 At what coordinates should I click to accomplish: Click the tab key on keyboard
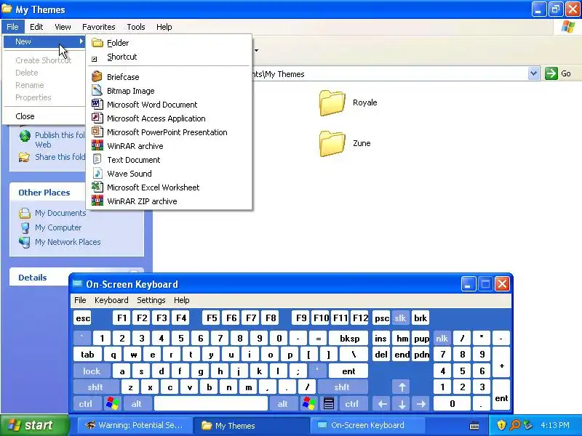click(87, 355)
